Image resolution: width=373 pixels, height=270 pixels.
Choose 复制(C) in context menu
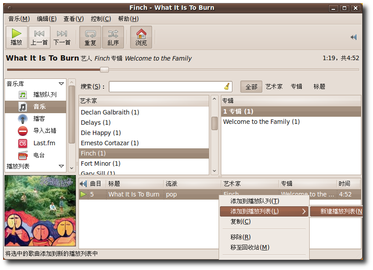click(264, 221)
